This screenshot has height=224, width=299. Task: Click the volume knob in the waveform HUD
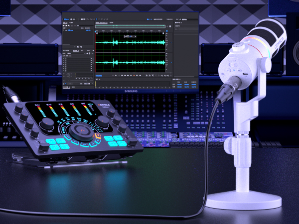click(128, 36)
